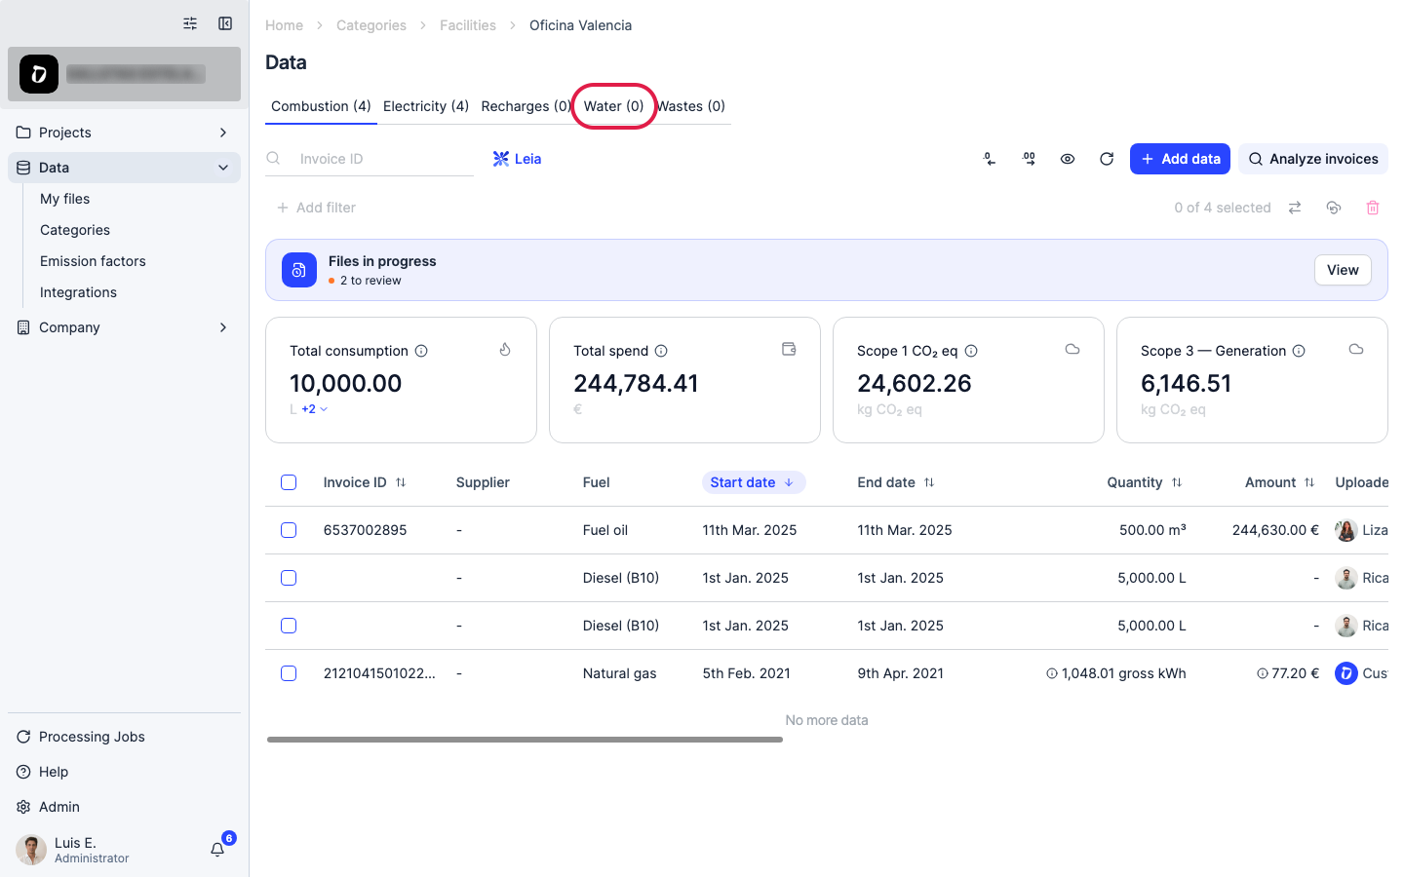1404x877 pixels.
Task: Click the cloud icon on Scope 1 card
Action: (x=1072, y=349)
